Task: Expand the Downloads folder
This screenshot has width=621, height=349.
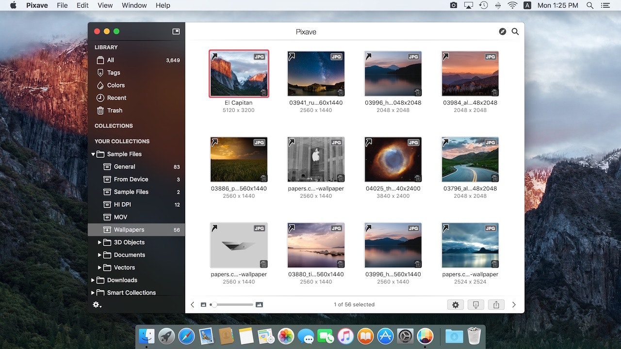Action: (x=93, y=280)
